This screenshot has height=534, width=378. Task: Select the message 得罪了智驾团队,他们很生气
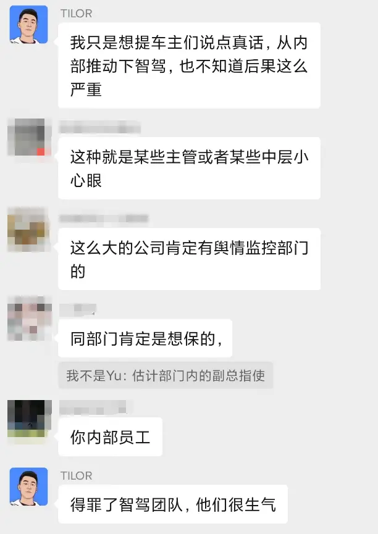173,504
